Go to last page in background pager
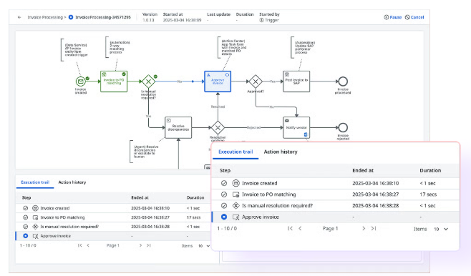The width and height of the screenshot is (471, 276). [x=149, y=245]
